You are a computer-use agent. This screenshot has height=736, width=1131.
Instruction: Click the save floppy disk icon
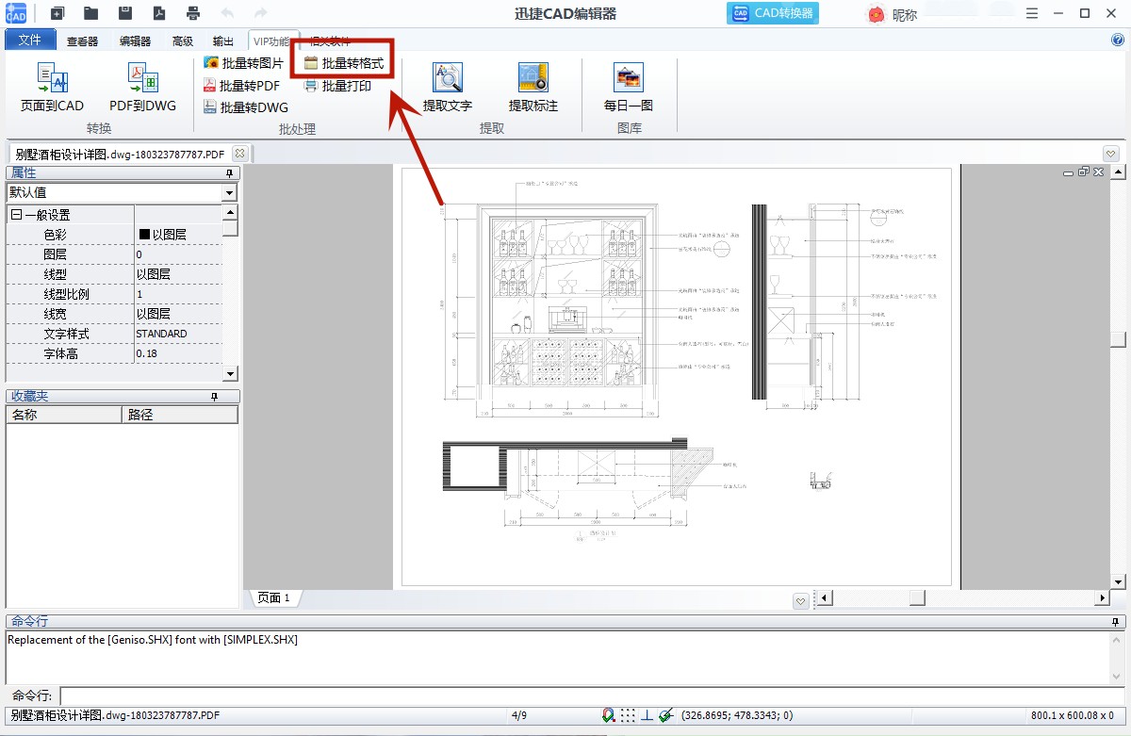pos(125,13)
